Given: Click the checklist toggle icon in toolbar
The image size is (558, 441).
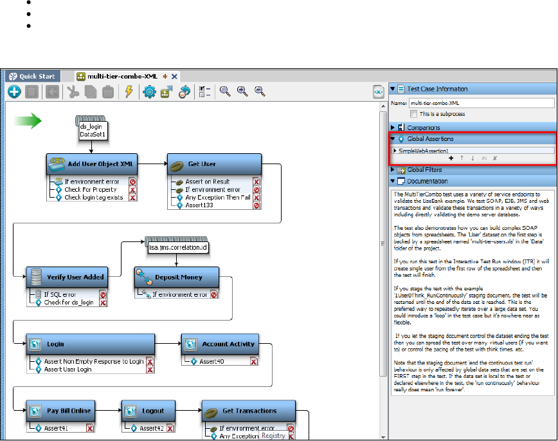Looking at the screenshot, I should point(203,92).
